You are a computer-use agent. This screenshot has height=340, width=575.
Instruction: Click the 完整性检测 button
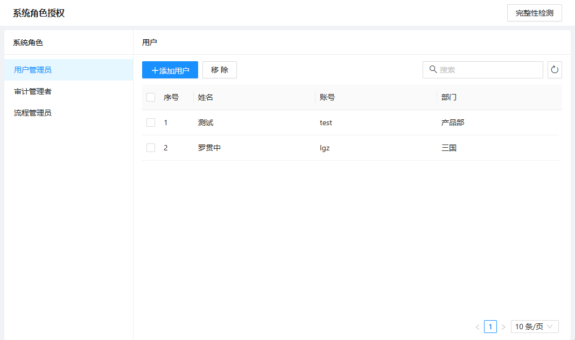pos(534,13)
